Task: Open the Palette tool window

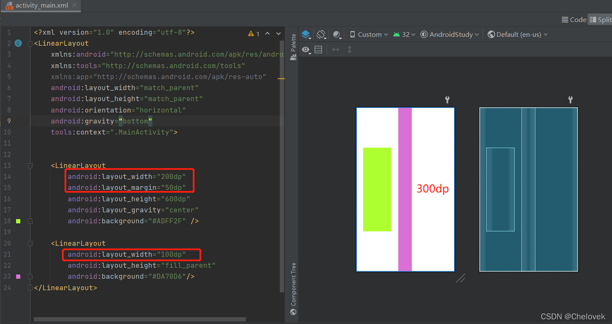Action: tap(293, 47)
